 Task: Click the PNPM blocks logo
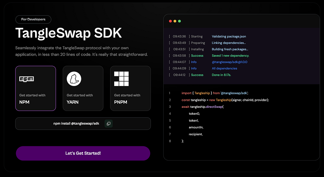pyautogui.click(x=121, y=79)
